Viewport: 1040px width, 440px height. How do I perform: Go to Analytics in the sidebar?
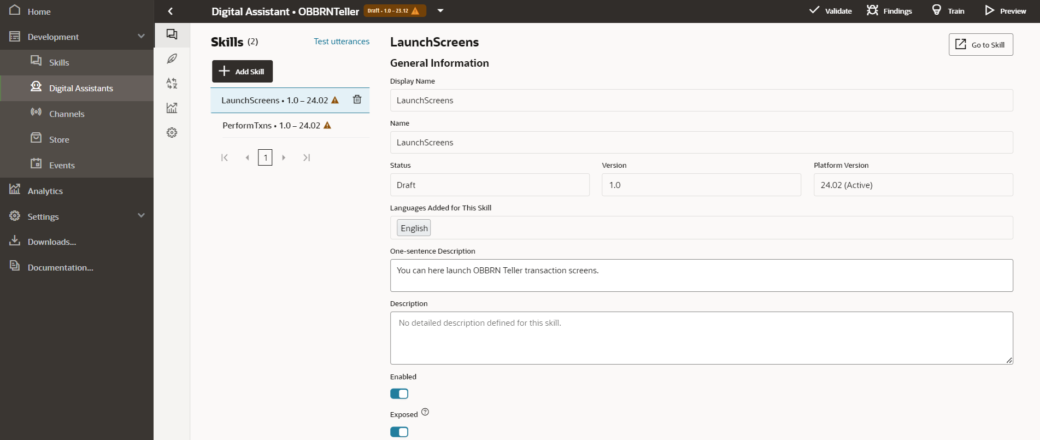[45, 191]
